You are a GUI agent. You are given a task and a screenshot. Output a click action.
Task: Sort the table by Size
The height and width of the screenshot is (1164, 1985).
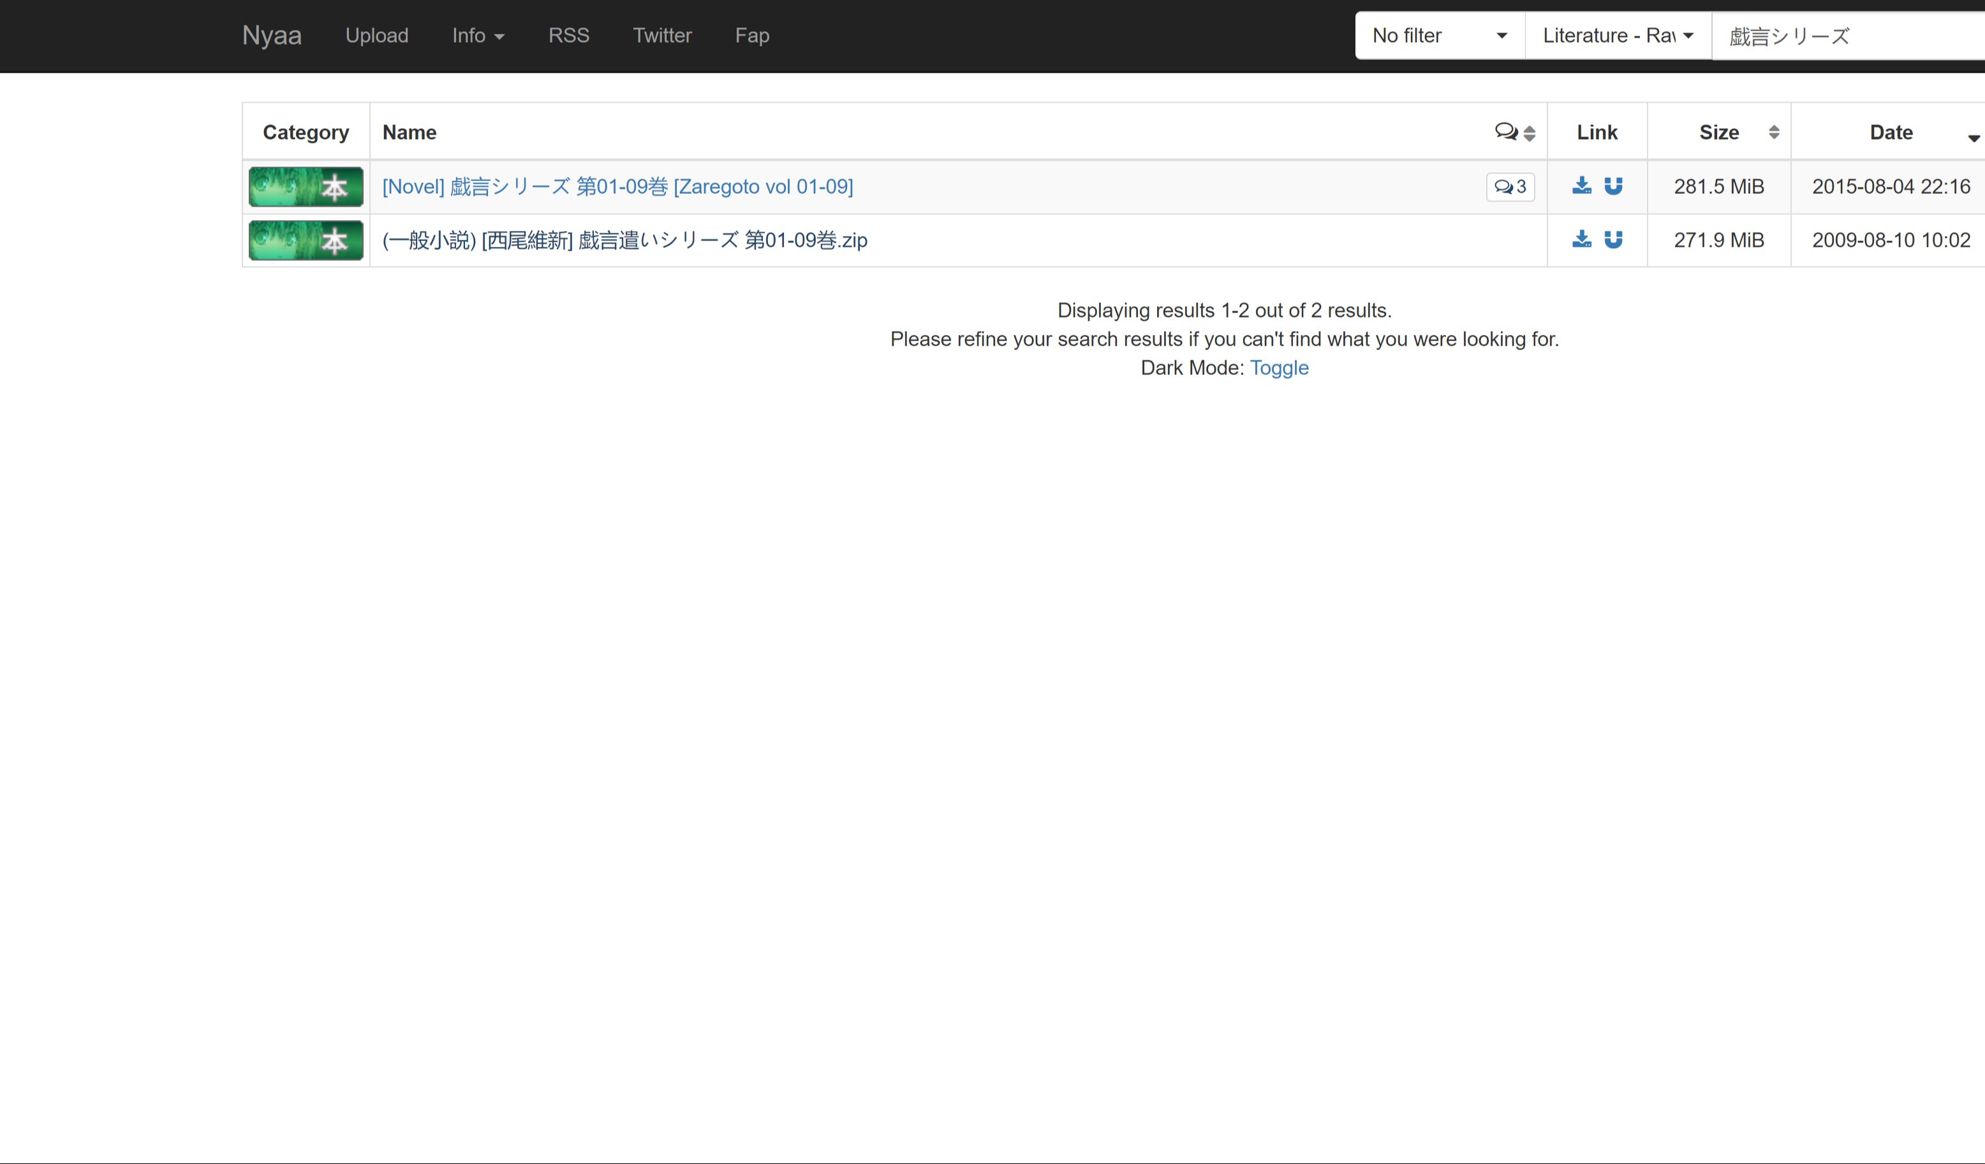(1719, 132)
